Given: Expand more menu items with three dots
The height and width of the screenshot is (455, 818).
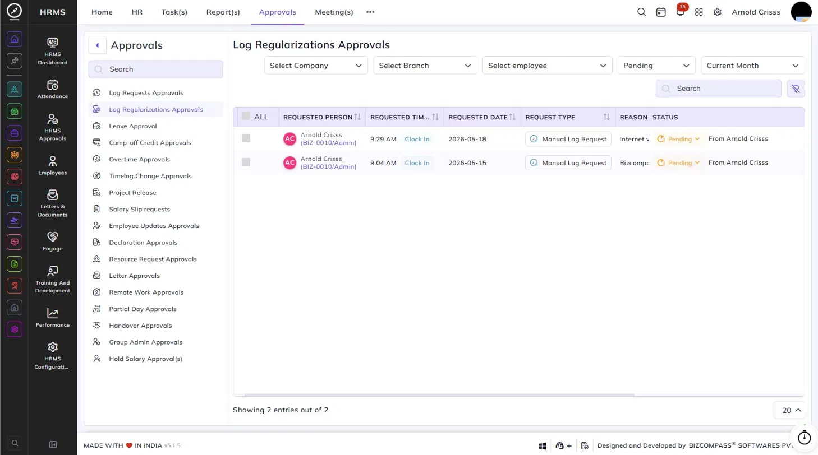Looking at the screenshot, I should (370, 12).
